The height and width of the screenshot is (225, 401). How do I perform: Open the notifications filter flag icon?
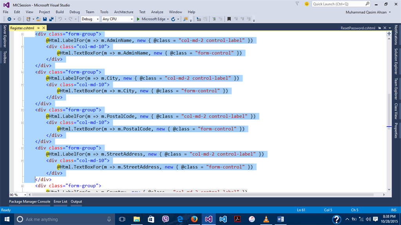click(298, 4)
